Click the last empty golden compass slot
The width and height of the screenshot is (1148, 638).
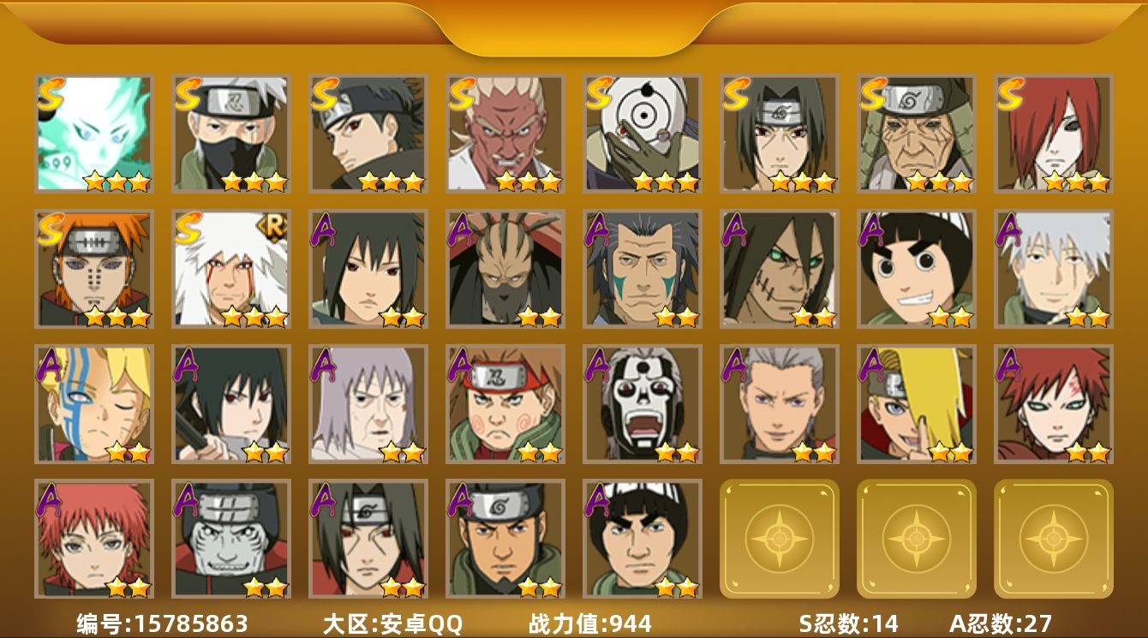tap(1054, 539)
